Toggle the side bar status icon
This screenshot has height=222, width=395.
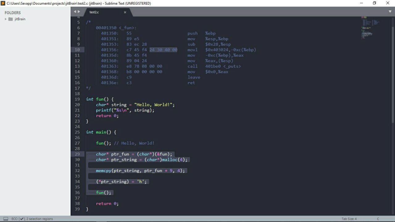pos(6,219)
